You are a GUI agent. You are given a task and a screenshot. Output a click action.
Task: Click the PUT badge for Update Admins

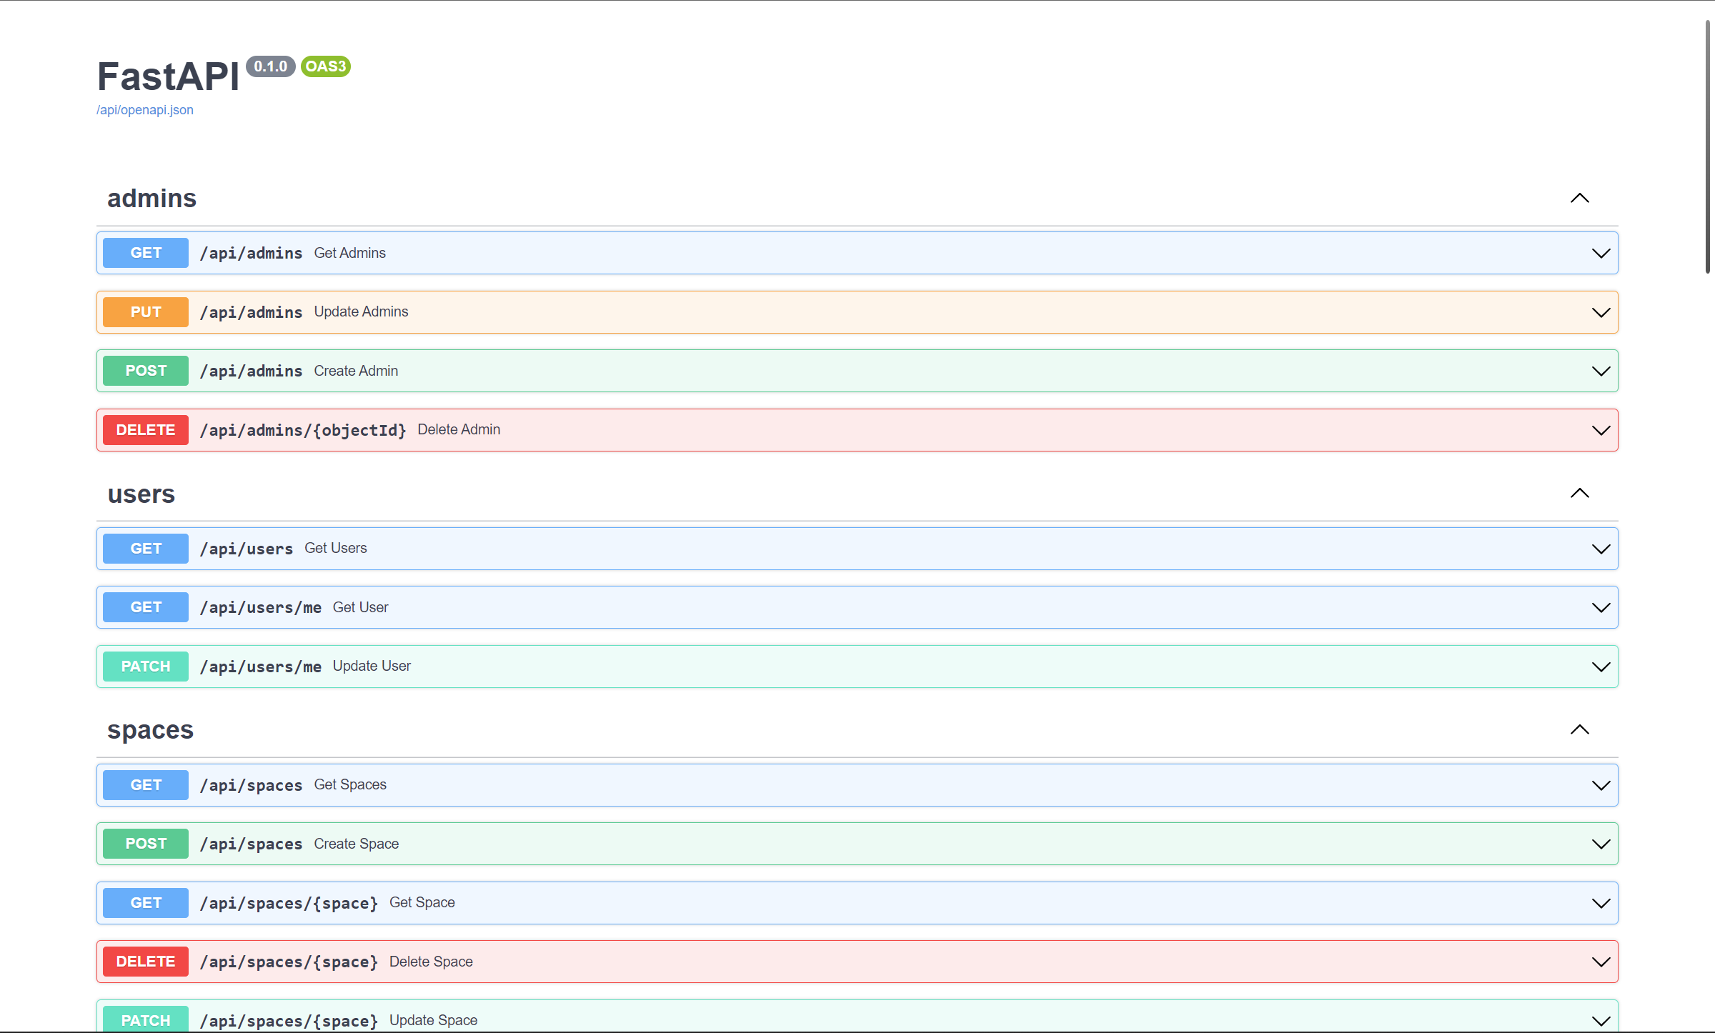pos(146,312)
